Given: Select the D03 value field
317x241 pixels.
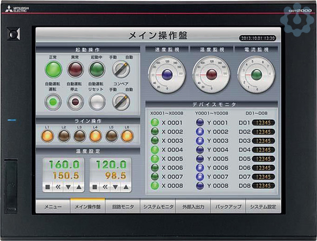Looking at the screenshot, I should [264, 141].
